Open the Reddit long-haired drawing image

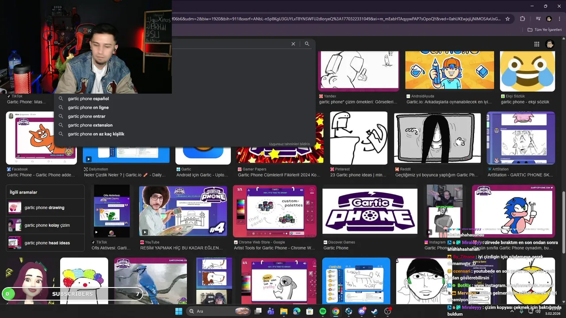pyautogui.click(x=437, y=138)
